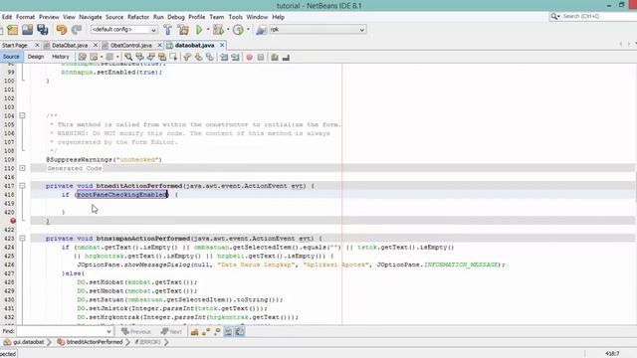Open the Tools menu
Screen dimensions: 637x358
235,17
